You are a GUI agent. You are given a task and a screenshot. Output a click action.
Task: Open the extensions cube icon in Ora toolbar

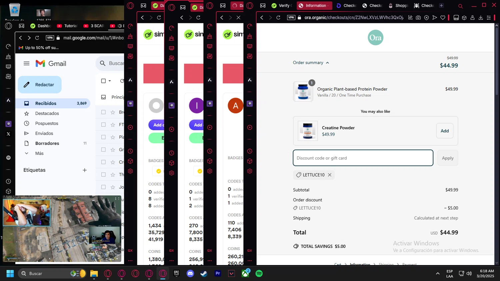click(x=464, y=18)
